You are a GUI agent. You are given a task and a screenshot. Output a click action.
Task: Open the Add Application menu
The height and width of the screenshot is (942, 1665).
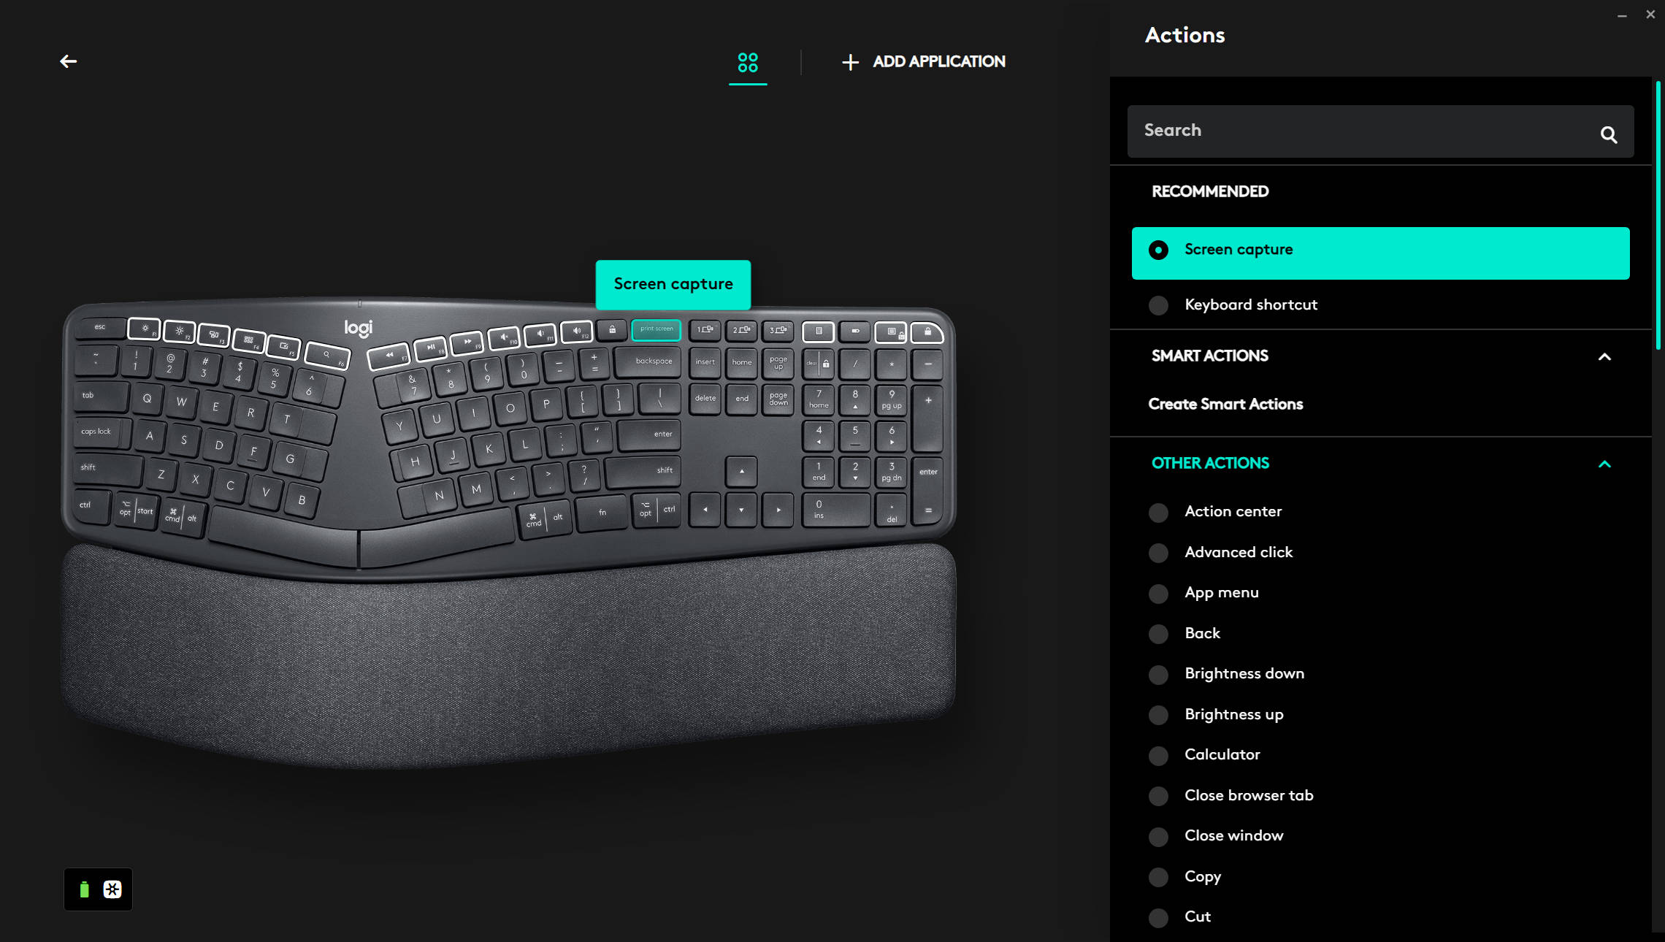(x=922, y=62)
